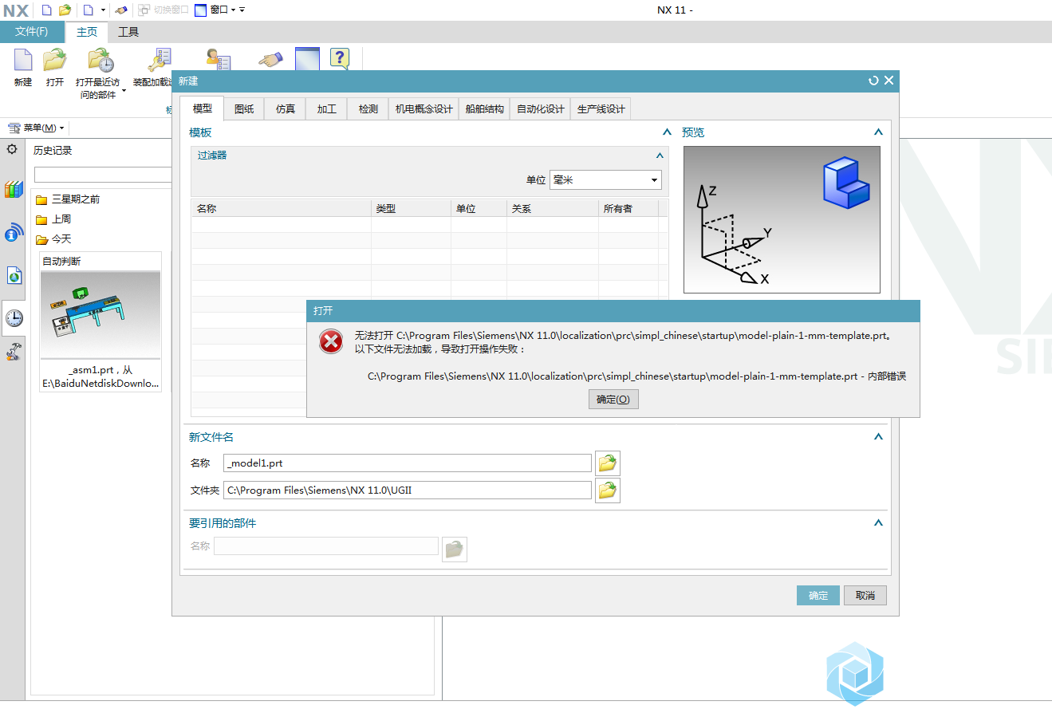Click the 类型 type column header
Screen dimensions: 1052x717
[x=412, y=209]
